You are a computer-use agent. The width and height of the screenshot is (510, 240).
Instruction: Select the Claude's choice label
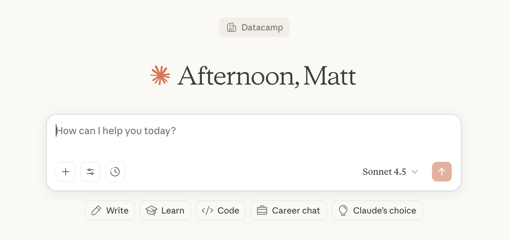(385, 210)
